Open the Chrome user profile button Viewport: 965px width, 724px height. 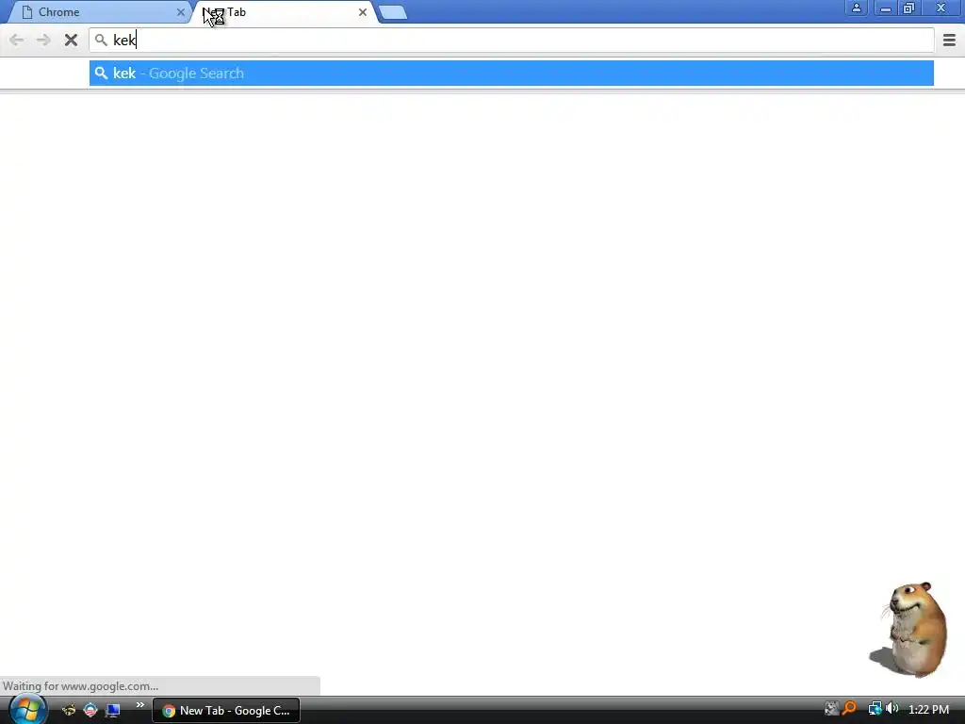[856, 8]
